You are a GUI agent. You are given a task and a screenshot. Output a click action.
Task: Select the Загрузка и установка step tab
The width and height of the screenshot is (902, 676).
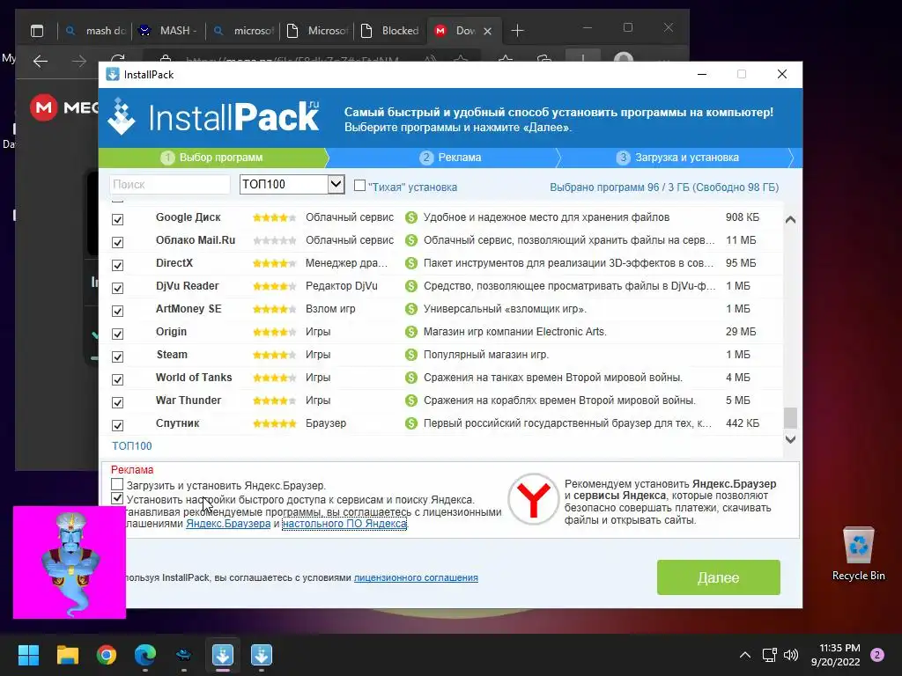pyautogui.click(x=677, y=158)
